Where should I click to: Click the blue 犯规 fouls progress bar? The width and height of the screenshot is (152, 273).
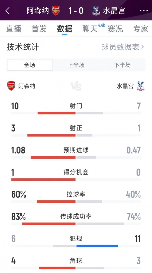tap(98, 245)
